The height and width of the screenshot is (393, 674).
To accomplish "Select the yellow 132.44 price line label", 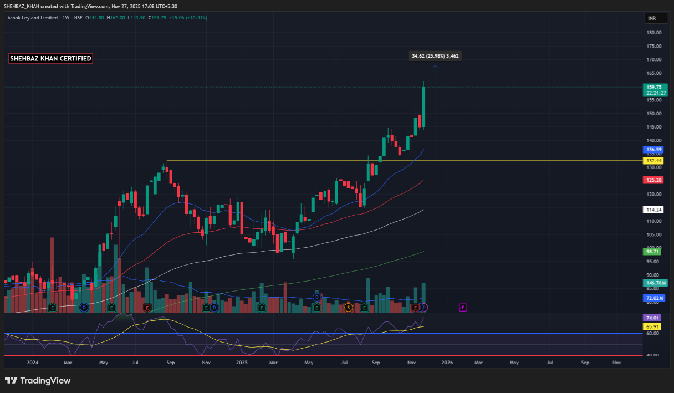I will tap(655, 161).
